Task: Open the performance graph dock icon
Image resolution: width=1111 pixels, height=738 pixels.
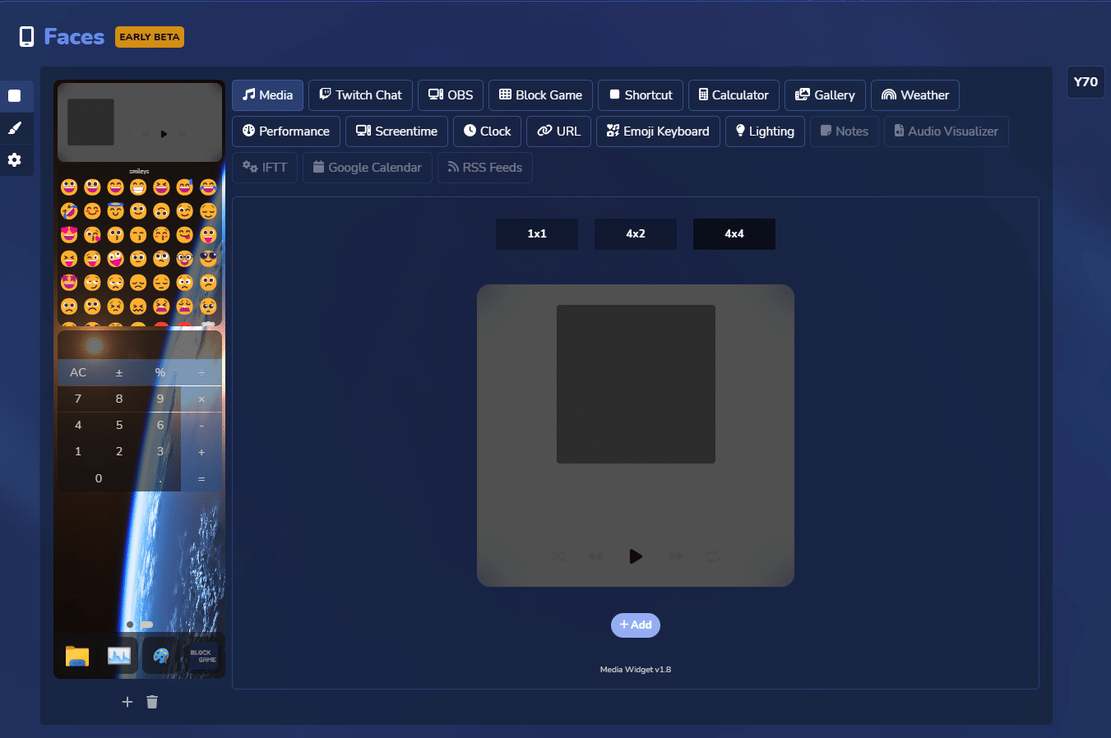Action: (119, 656)
